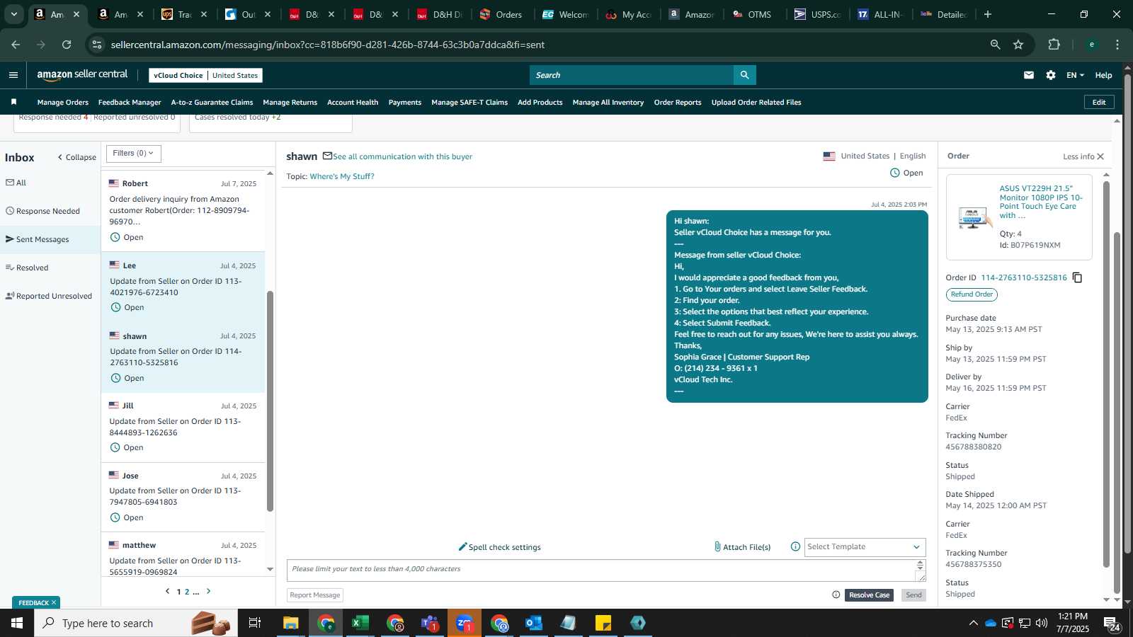Click the Seller Central search field
Screen dimensions: 1133x637
pos(632,75)
